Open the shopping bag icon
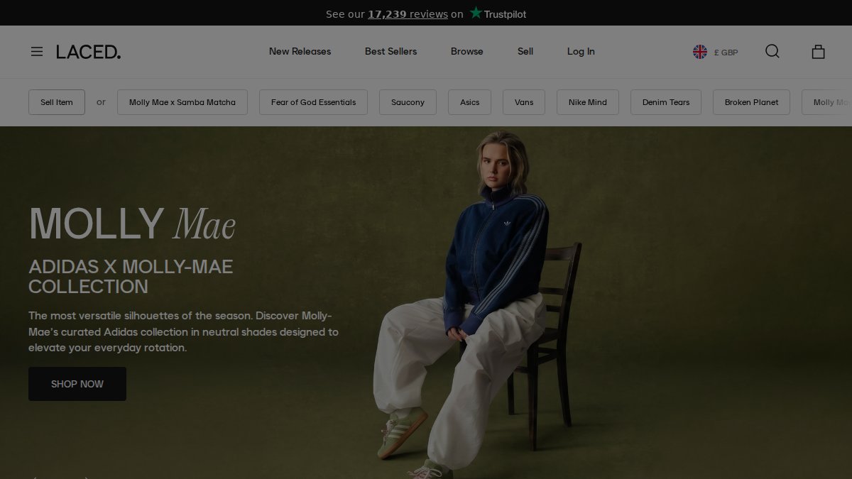The height and width of the screenshot is (479, 852). (x=818, y=51)
